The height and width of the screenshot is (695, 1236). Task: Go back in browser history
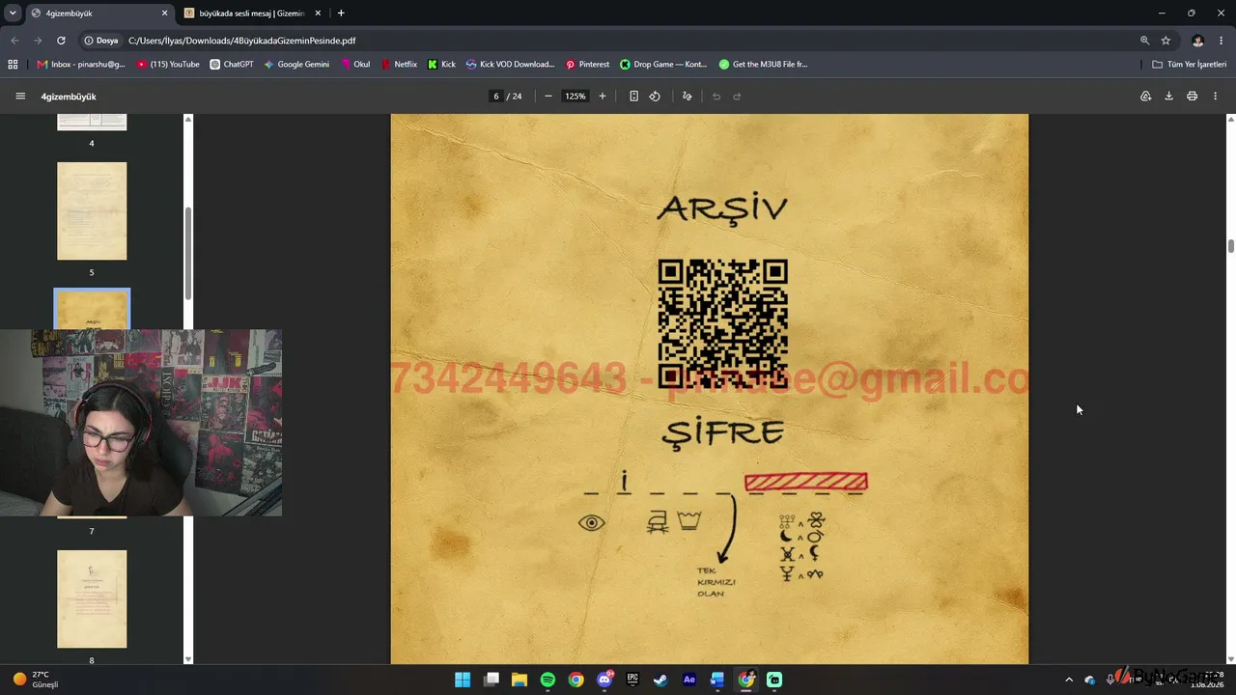click(14, 41)
